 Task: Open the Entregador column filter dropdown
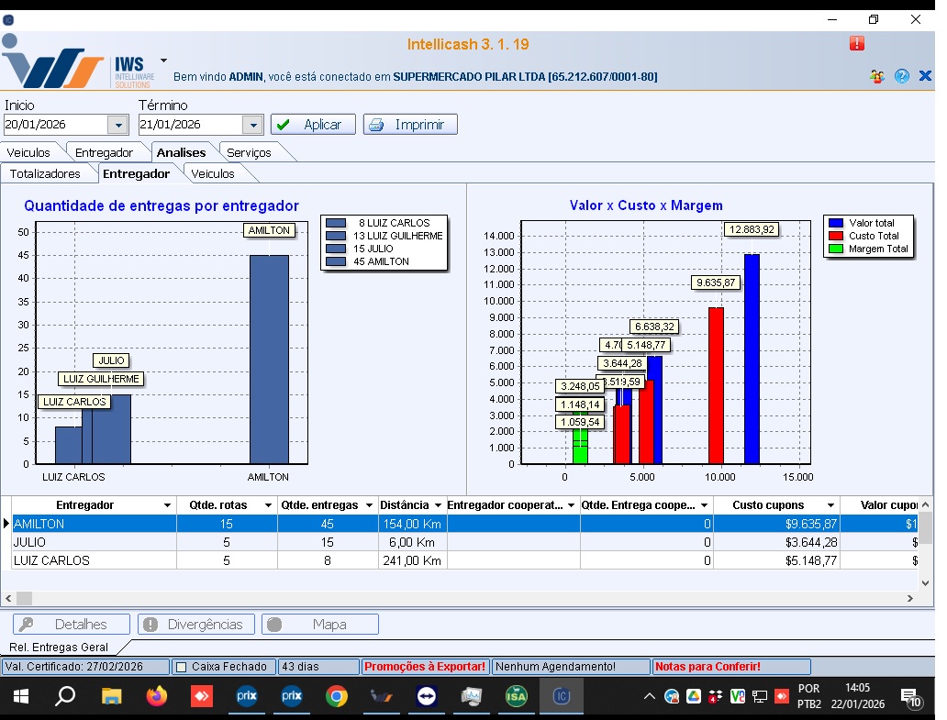point(167,505)
